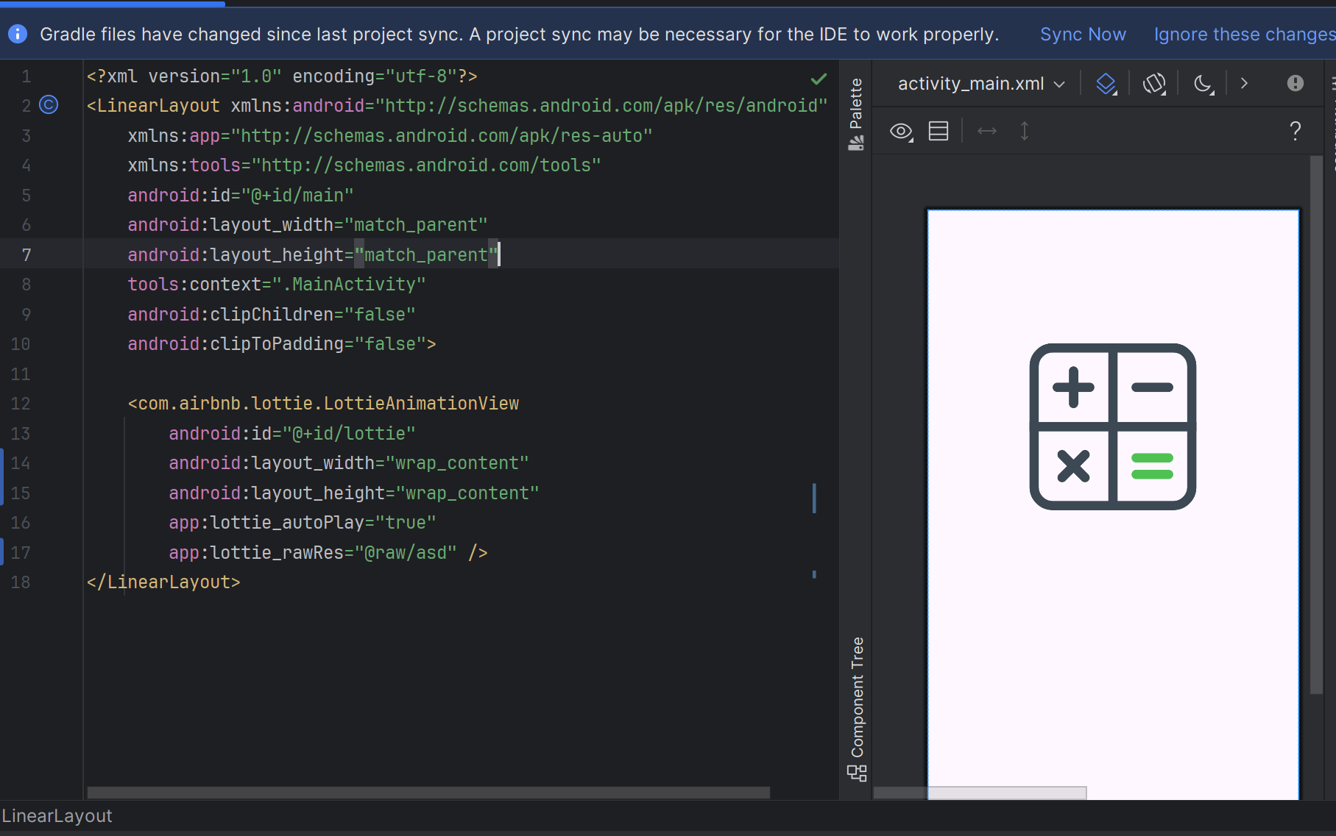Click the closing </LinearLayout> tag
1336x836 pixels.
pyautogui.click(x=163, y=582)
